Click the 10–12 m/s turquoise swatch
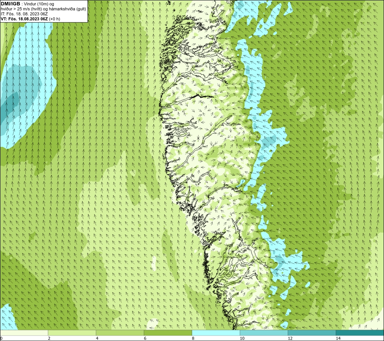This screenshot has width=384, height=341. click(264, 333)
